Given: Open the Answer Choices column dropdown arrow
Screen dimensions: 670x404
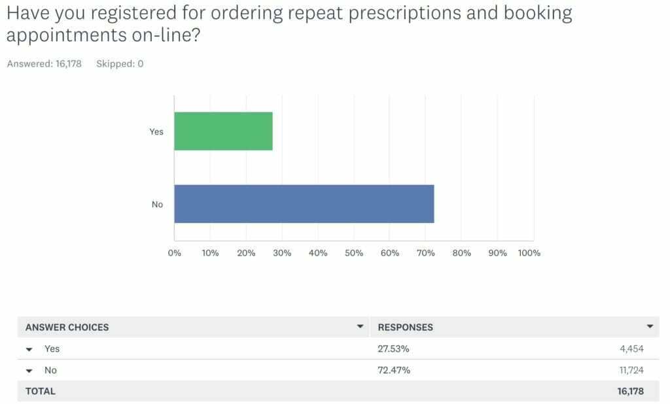Looking at the screenshot, I should [x=360, y=326].
